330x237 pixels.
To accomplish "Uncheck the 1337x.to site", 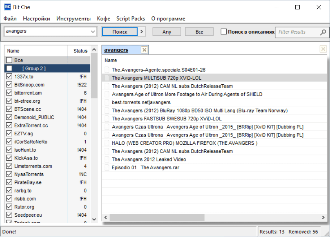I will [x=9, y=76].
